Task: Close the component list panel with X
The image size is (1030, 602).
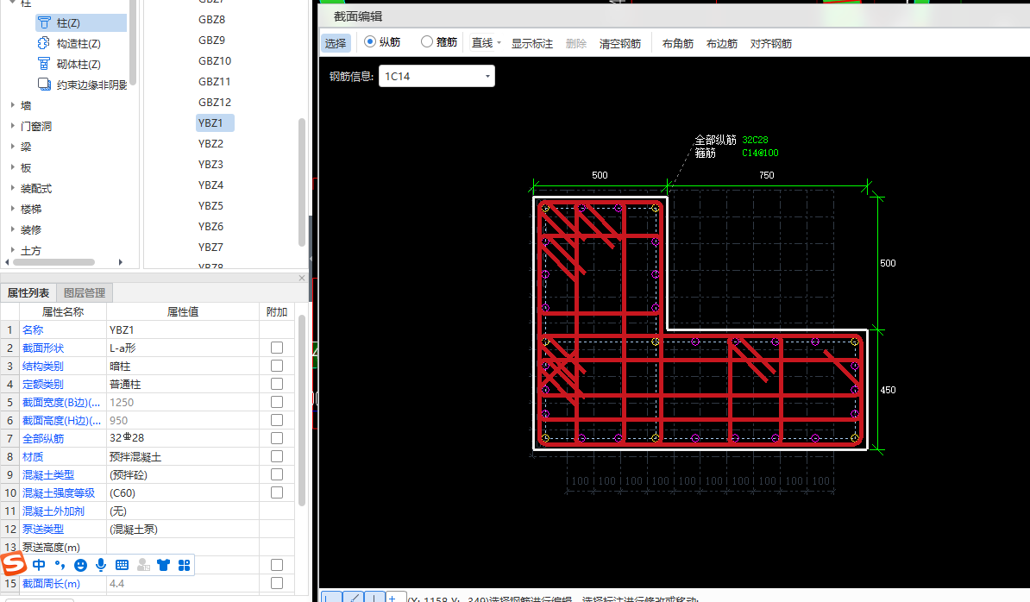Action: pos(302,279)
